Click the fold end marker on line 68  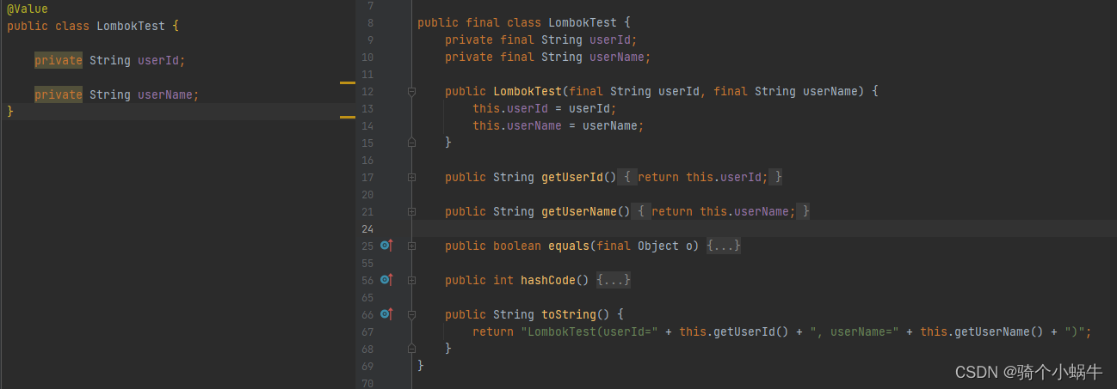(x=411, y=349)
